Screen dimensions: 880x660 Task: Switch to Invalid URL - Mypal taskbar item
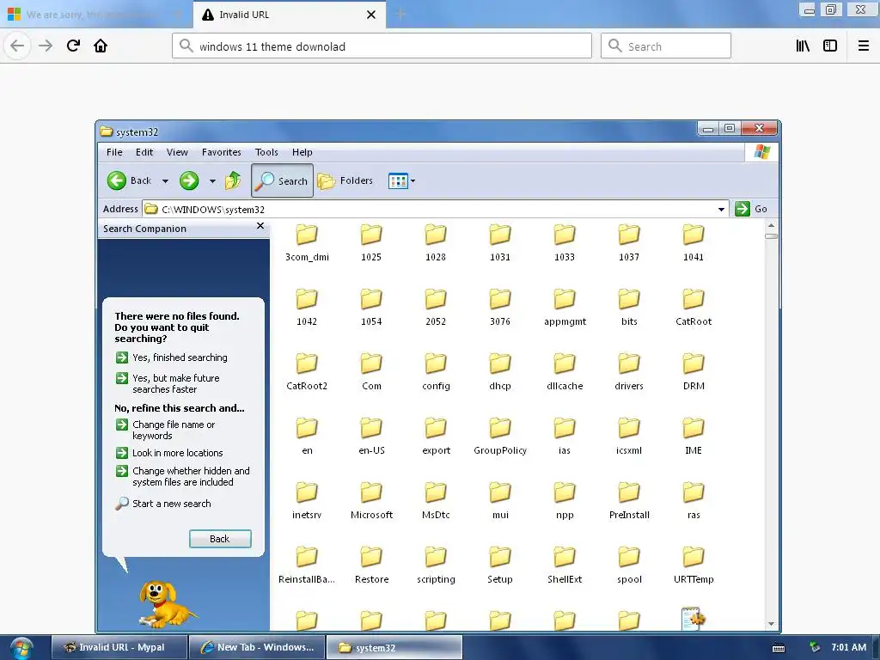[119, 647]
